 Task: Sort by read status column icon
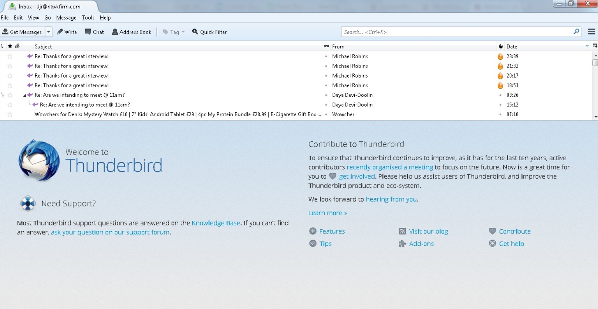[x=326, y=46]
